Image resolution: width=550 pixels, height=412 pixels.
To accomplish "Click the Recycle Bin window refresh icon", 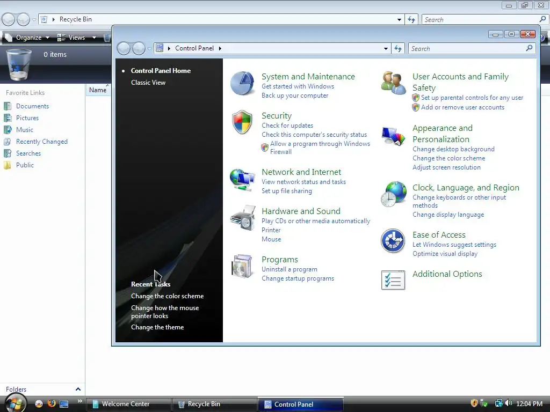I will (x=411, y=20).
